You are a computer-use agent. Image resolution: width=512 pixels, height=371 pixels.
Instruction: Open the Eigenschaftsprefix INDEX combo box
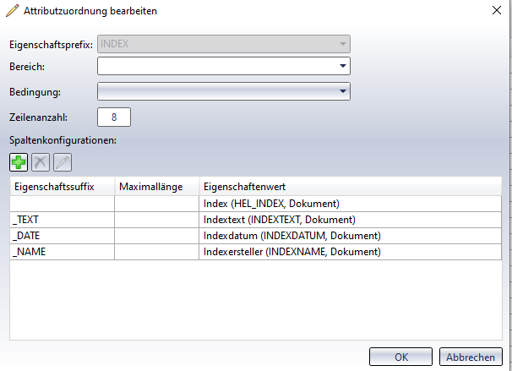[343, 42]
